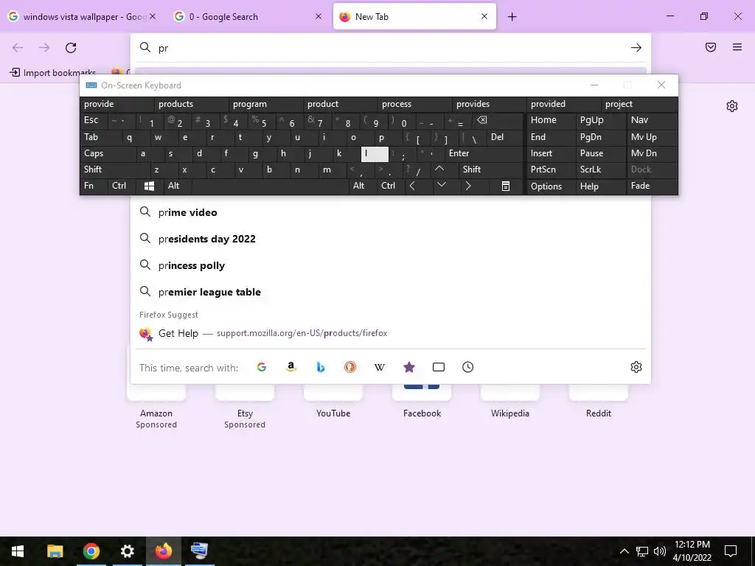The image size is (755, 566).
Task: Pick 'provide' word prediction
Action: [x=116, y=105]
